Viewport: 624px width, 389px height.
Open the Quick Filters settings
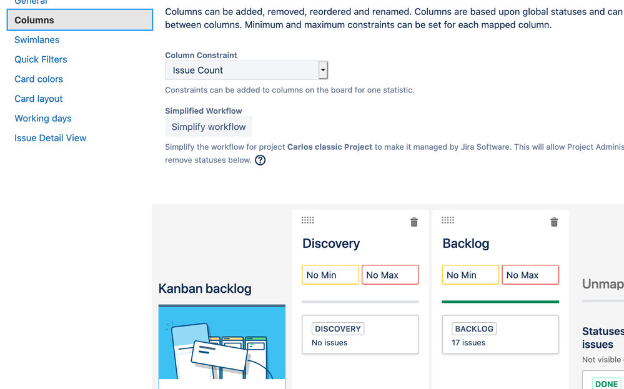click(41, 59)
